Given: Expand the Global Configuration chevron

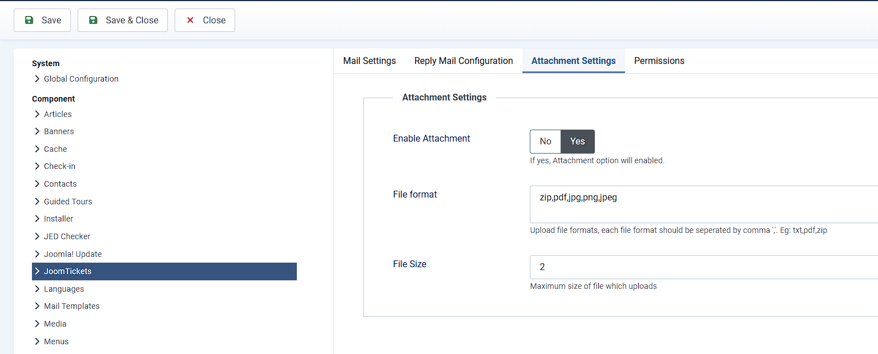Looking at the screenshot, I should pos(37,79).
